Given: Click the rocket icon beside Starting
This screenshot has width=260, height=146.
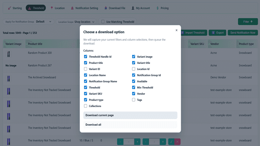Looking at the screenshot, I should (x=9, y=8).
